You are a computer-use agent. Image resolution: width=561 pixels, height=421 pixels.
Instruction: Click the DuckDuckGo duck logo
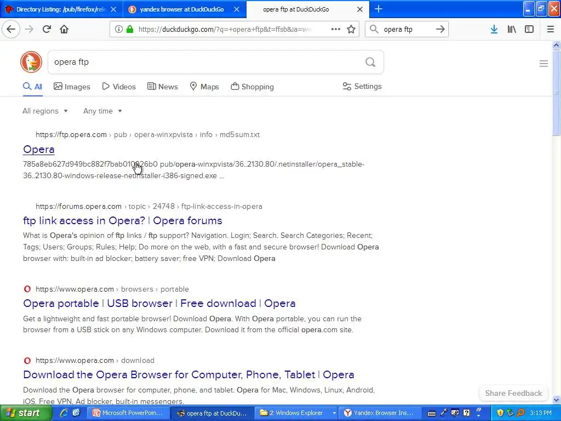31,62
